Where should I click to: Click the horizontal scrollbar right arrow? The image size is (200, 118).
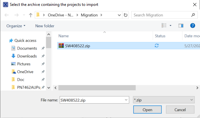pos(197,88)
